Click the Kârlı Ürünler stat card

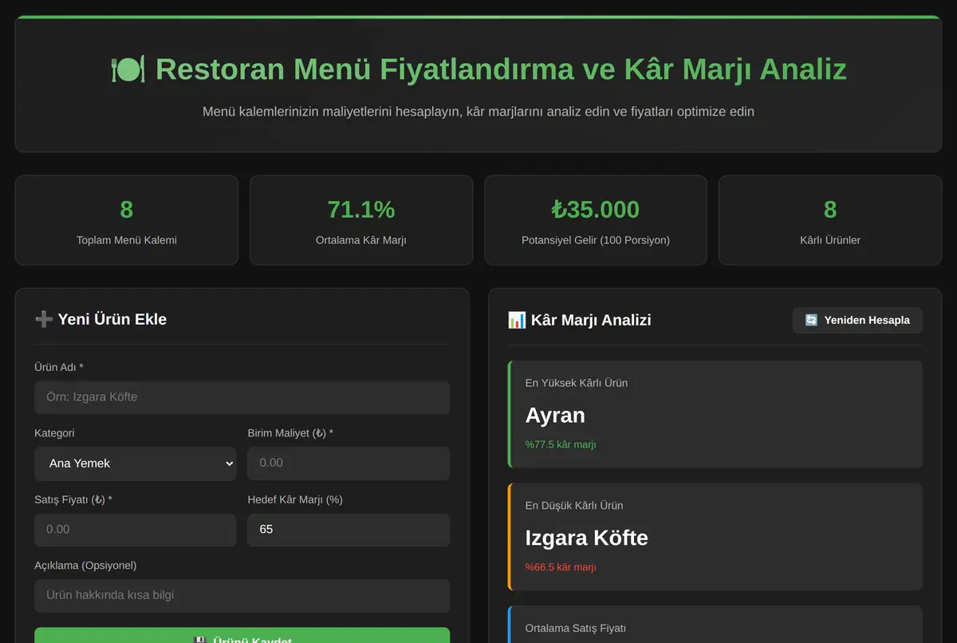(x=830, y=220)
